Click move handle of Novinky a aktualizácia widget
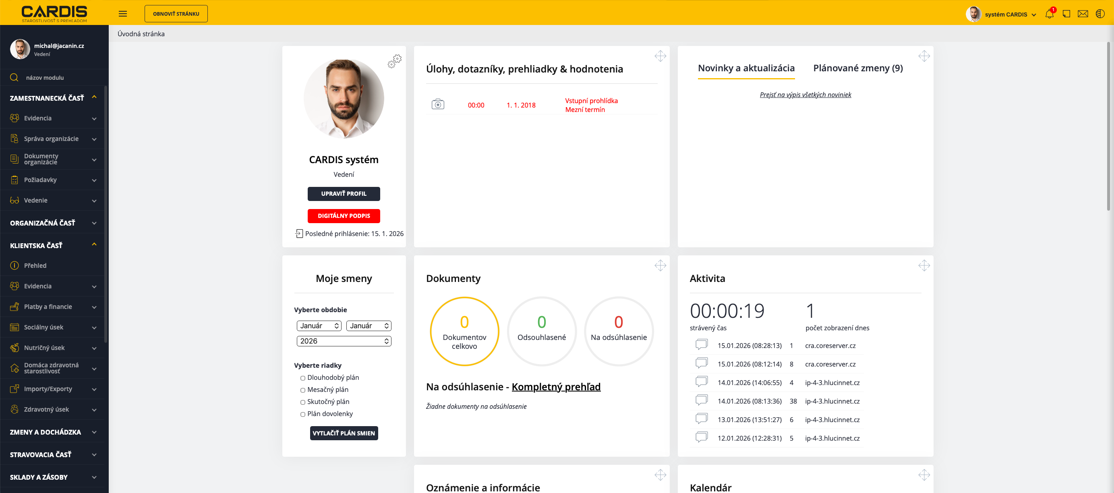 click(924, 56)
